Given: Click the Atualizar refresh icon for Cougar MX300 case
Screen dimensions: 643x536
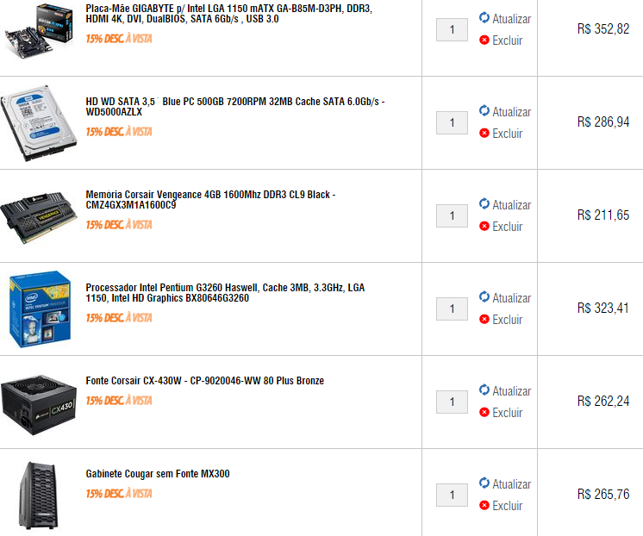Looking at the screenshot, I should click(484, 483).
